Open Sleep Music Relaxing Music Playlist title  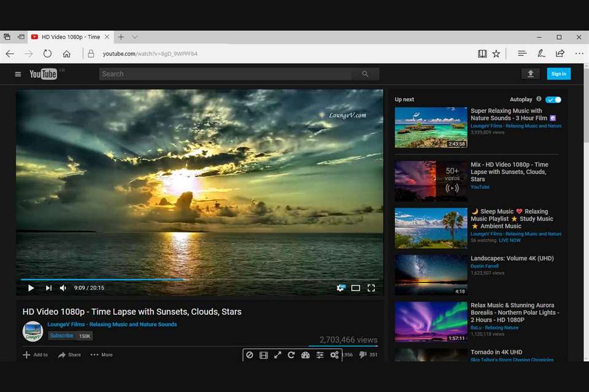pyautogui.click(x=512, y=219)
